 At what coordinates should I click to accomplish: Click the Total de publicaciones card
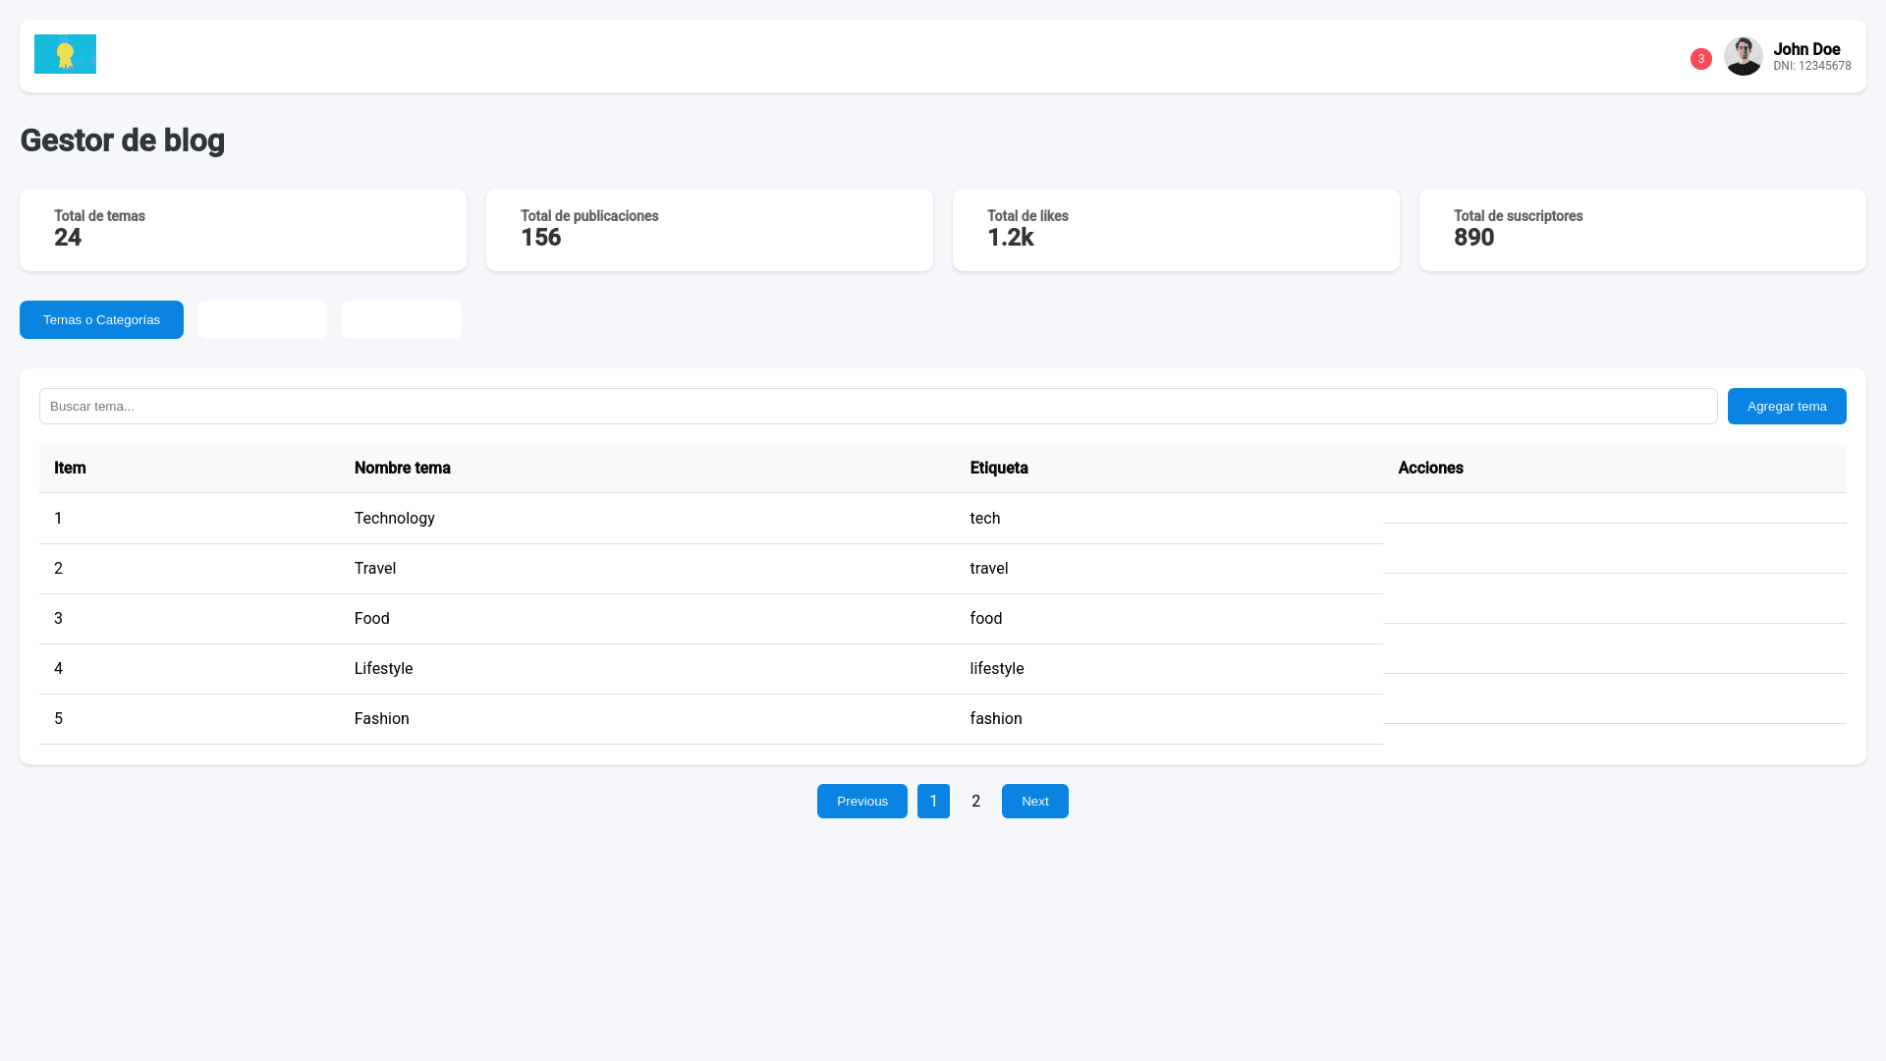pos(708,230)
